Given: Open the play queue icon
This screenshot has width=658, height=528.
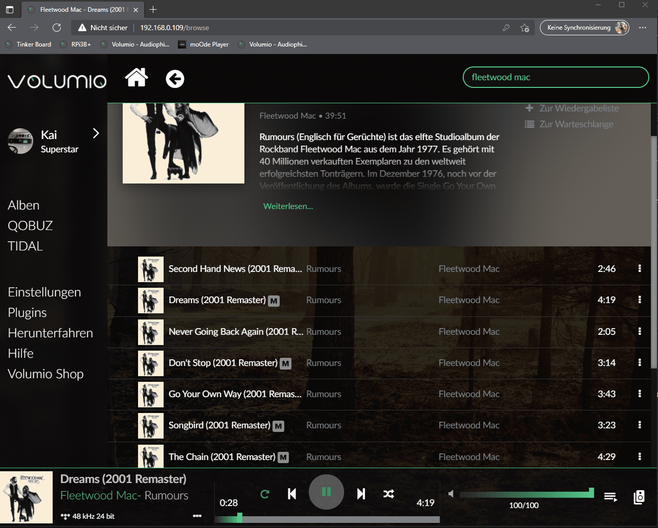Looking at the screenshot, I should (610, 497).
